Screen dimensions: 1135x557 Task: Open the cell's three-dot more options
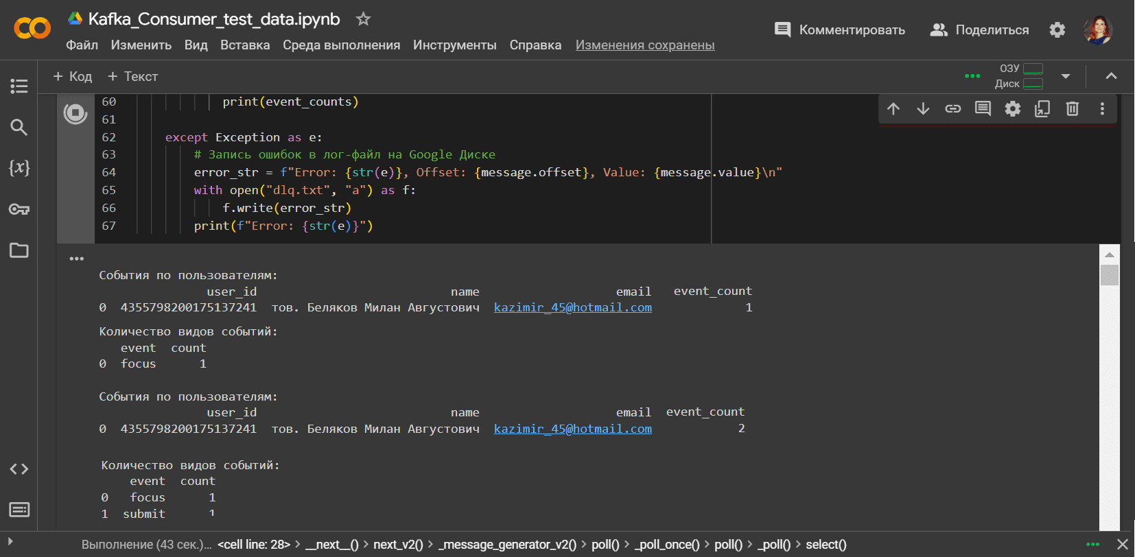point(1102,109)
